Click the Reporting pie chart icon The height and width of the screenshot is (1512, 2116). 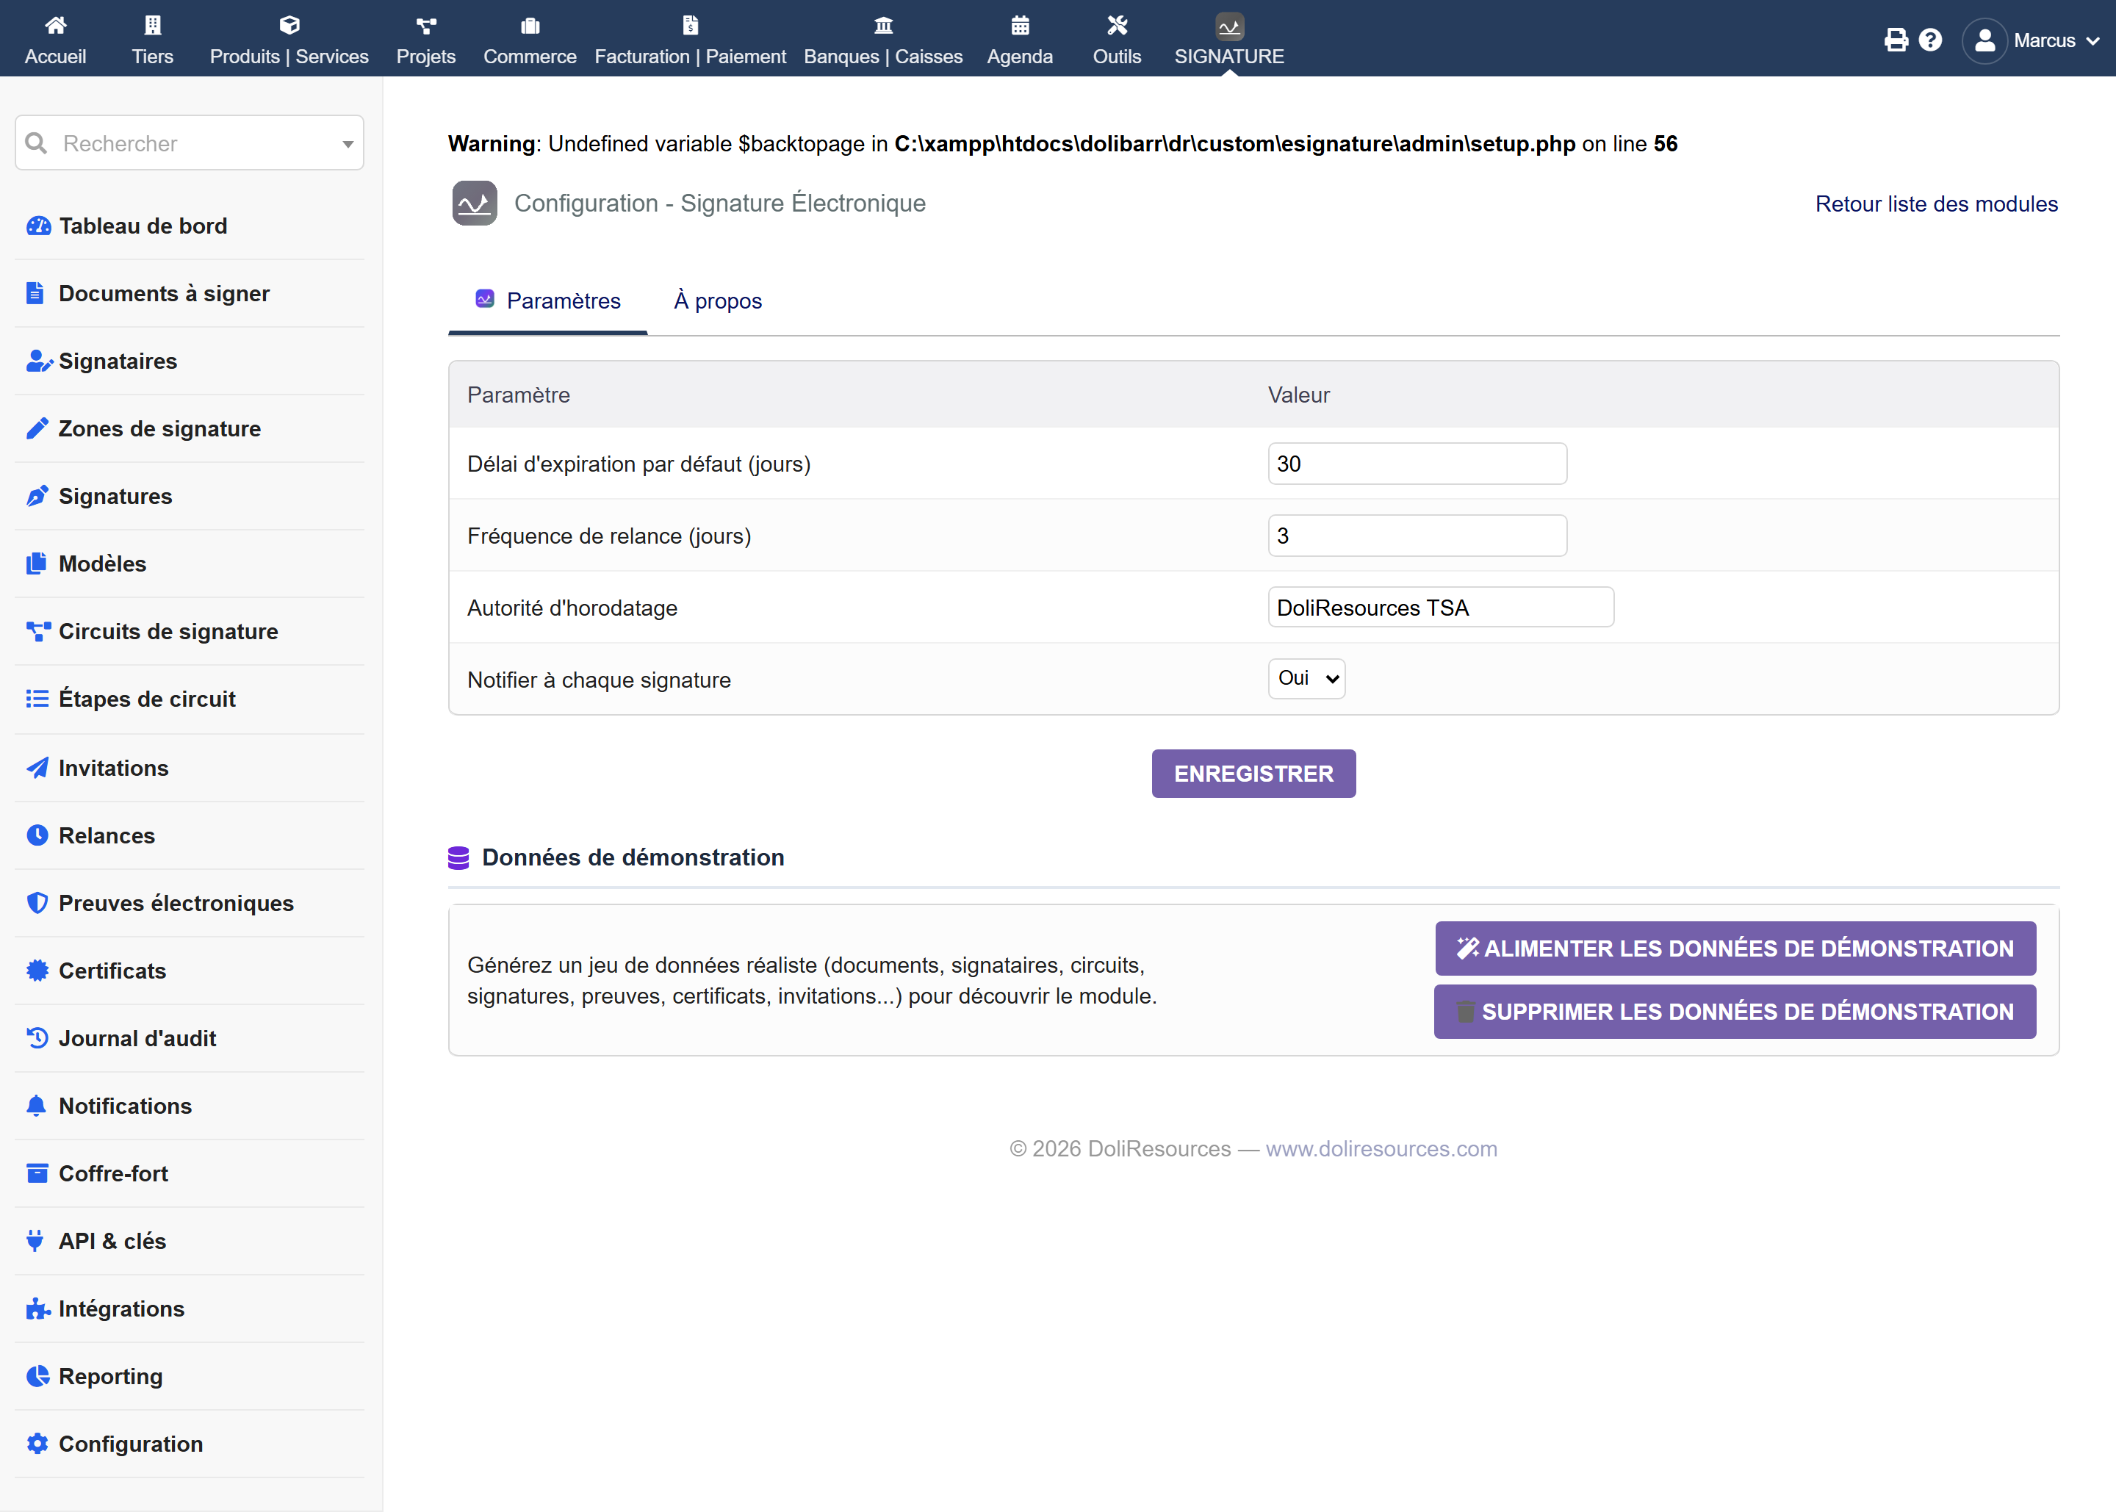tap(38, 1376)
